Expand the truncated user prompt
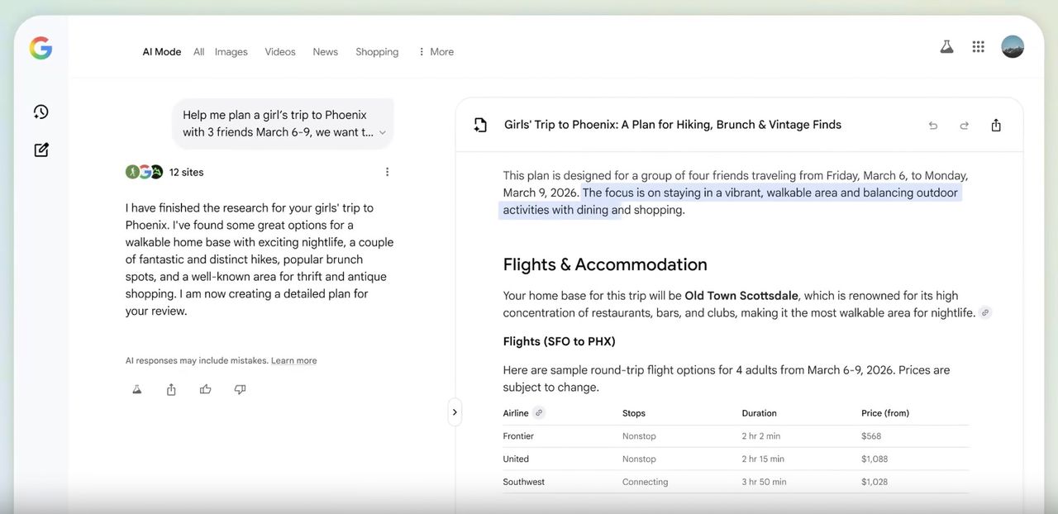Image resolution: width=1058 pixels, height=514 pixels. pyautogui.click(x=382, y=133)
